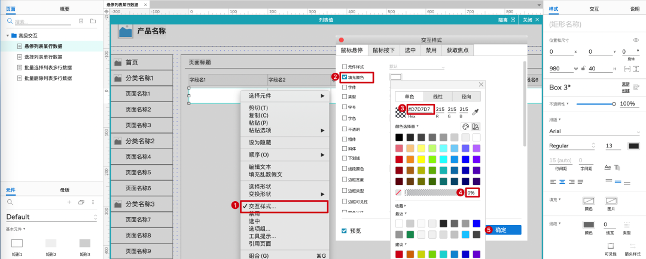
Task: Open the 箭头样式 arrow style icon
Action: (x=633, y=246)
